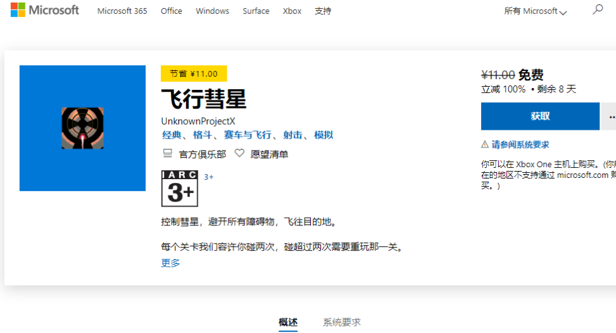Click the 免费 price text
This screenshot has height=333, width=616.
531,75
